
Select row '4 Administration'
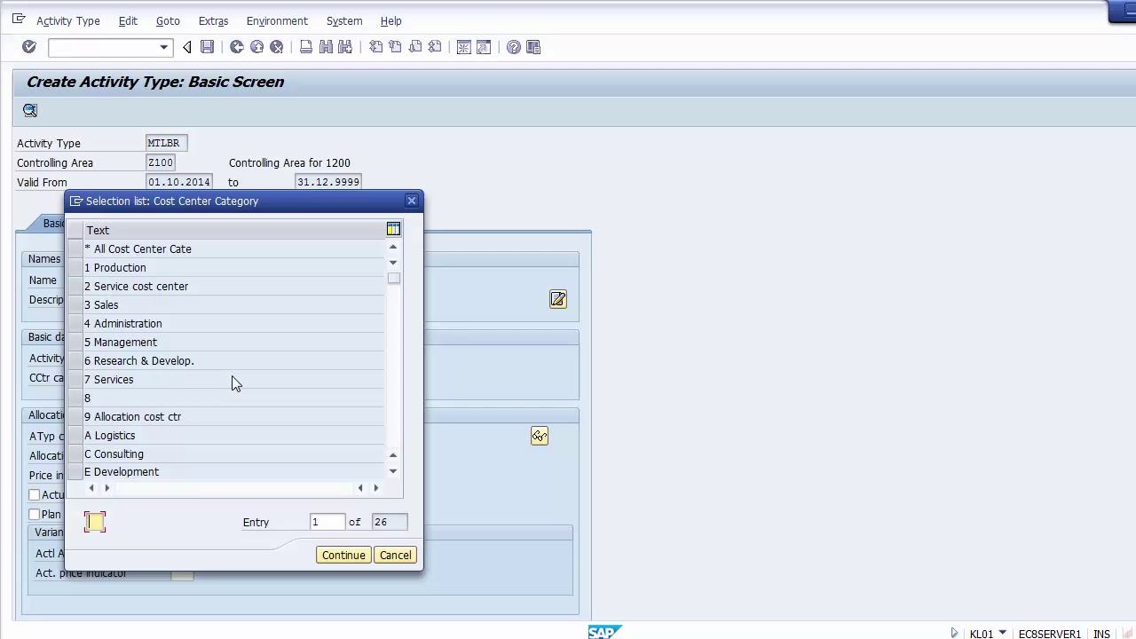233,323
